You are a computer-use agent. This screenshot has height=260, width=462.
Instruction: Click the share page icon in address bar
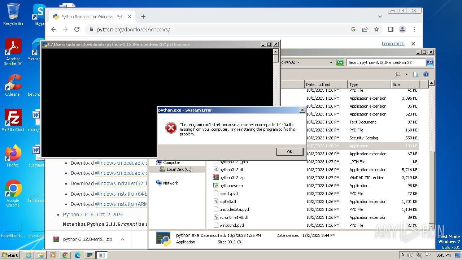365,30
